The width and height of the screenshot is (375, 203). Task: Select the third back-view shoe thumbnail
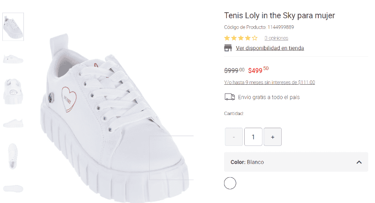(x=13, y=90)
